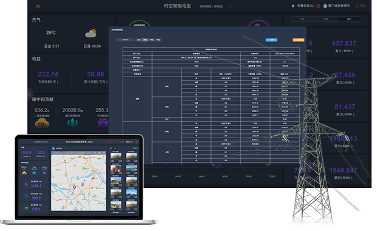Viewport: 377px width, 231px height.
Task: Click the red location pin on map
Action: [74, 187]
